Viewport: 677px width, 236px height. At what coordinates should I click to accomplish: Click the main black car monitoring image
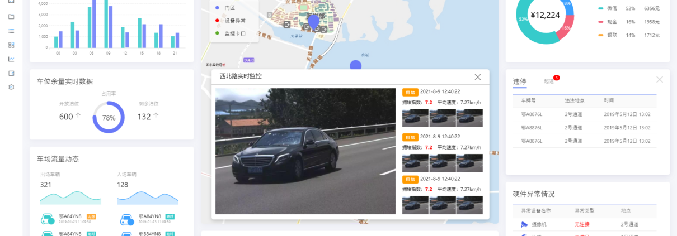coord(305,151)
